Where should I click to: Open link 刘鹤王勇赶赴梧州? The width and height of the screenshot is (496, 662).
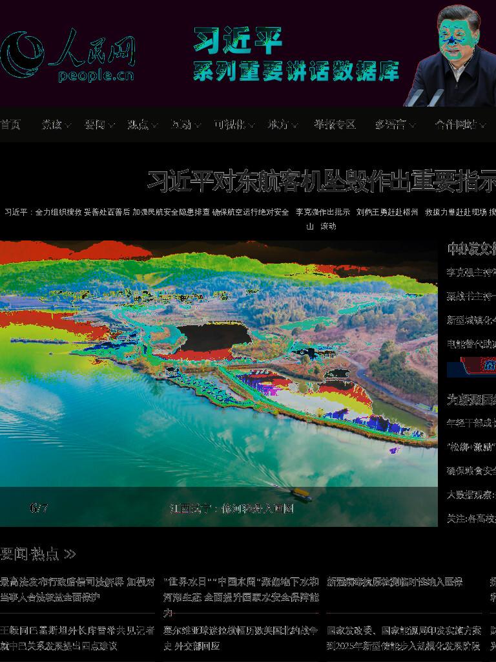click(387, 212)
